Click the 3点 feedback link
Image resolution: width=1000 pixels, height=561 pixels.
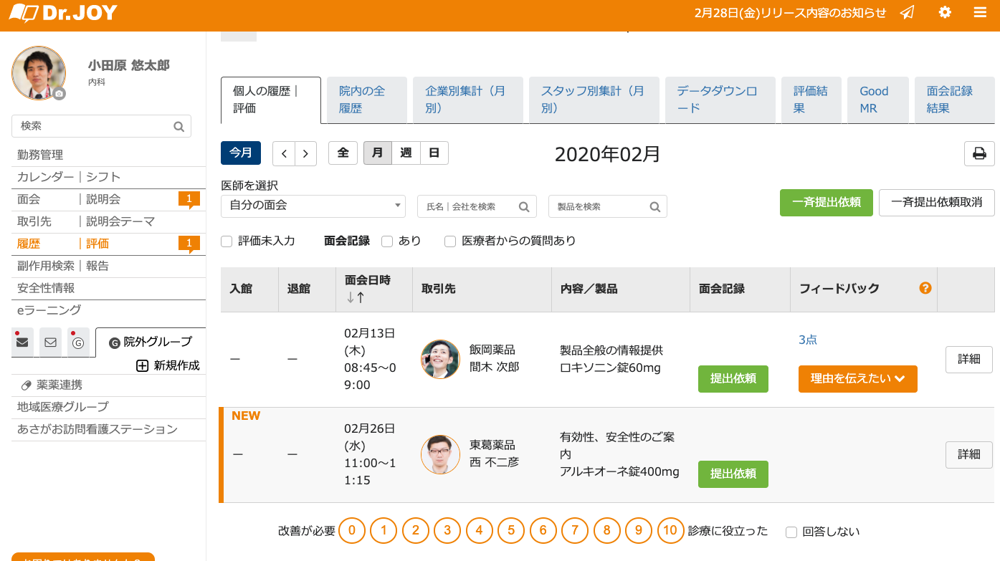click(x=808, y=340)
